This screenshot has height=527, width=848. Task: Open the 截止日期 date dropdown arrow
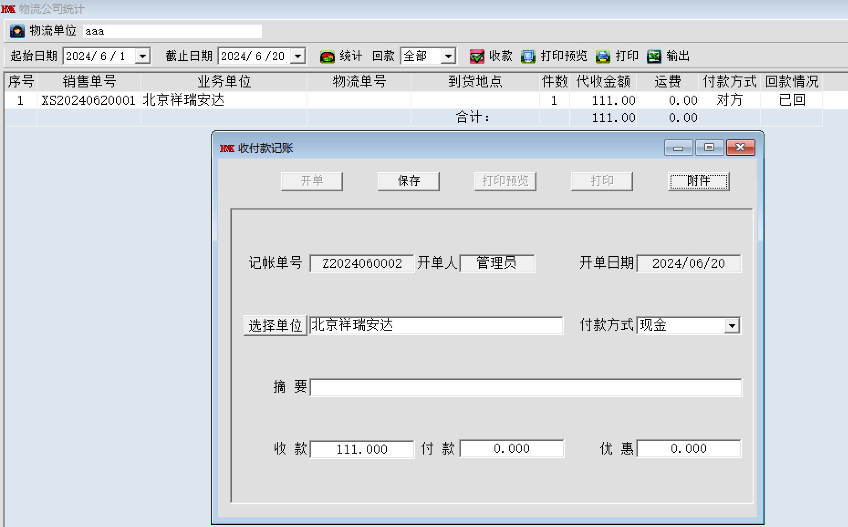[x=298, y=56]
